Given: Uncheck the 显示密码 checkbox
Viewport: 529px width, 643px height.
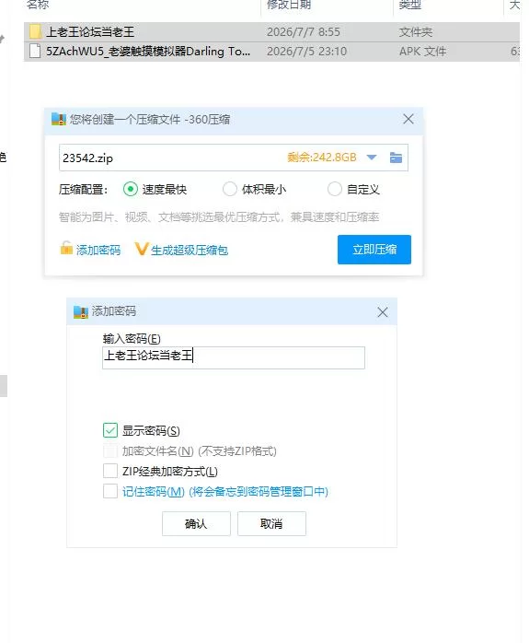Looking at the screenshot, I should [110, 430].
